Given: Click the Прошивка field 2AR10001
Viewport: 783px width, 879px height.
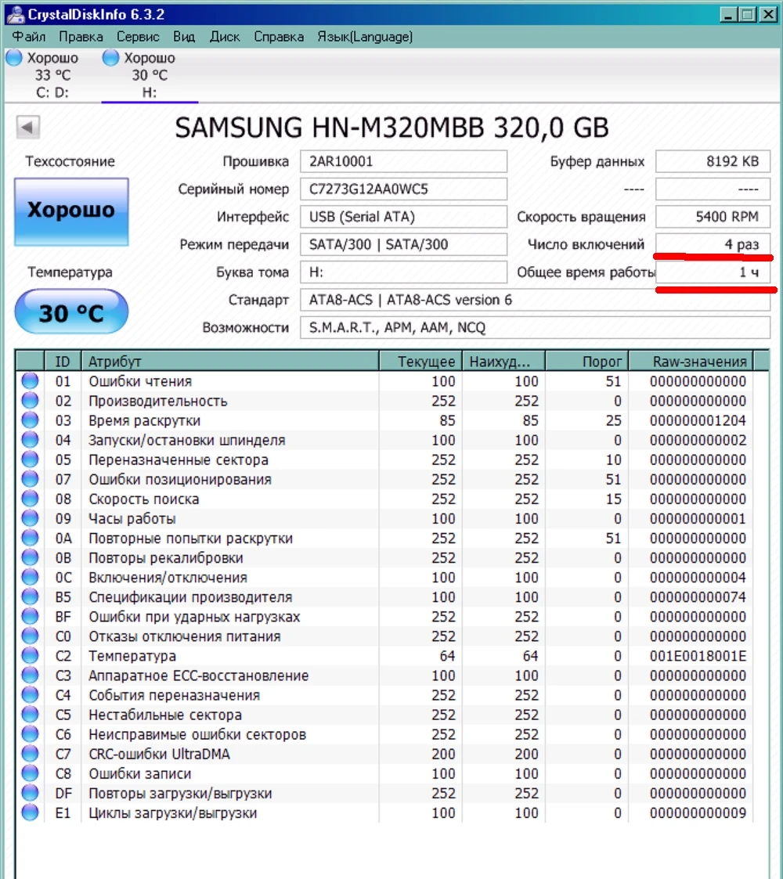Looking at the screenshot, I should click(403, 161).
